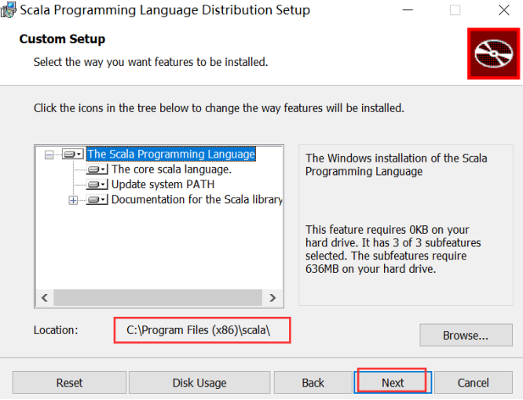Open the feature dropdown for Update system PATH
The width and height of the screenshot is (523, 400).
[97, 184]
